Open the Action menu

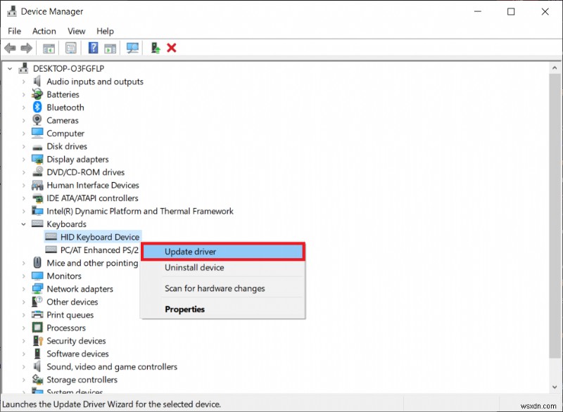click(x=44, y=31)
